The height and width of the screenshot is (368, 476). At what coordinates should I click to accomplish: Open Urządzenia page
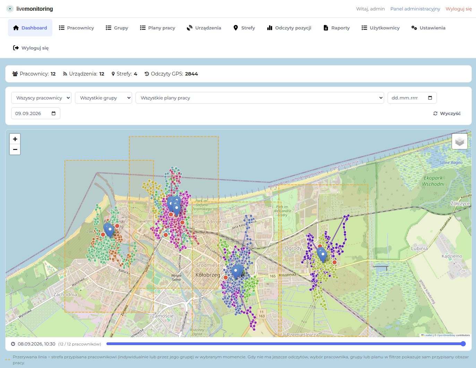[x=204, y=28]
